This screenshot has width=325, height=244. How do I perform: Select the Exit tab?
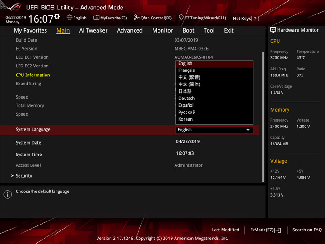[x=229, y=31]
